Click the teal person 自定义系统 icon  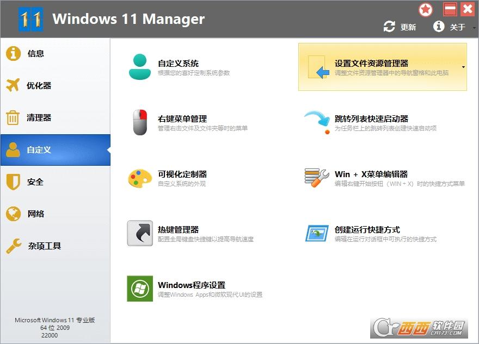(x=140, y=67)
